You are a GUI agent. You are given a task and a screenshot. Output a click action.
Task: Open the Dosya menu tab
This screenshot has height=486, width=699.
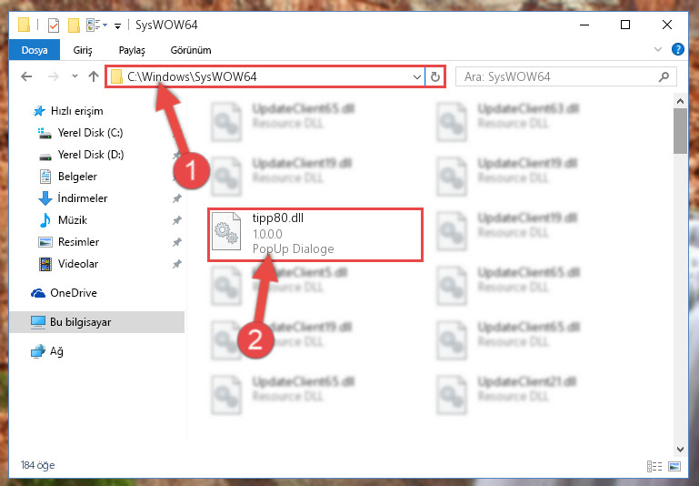click(35, 50)
